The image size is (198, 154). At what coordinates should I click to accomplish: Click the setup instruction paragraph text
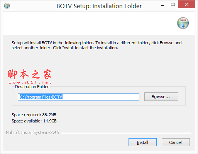point(96,45)
